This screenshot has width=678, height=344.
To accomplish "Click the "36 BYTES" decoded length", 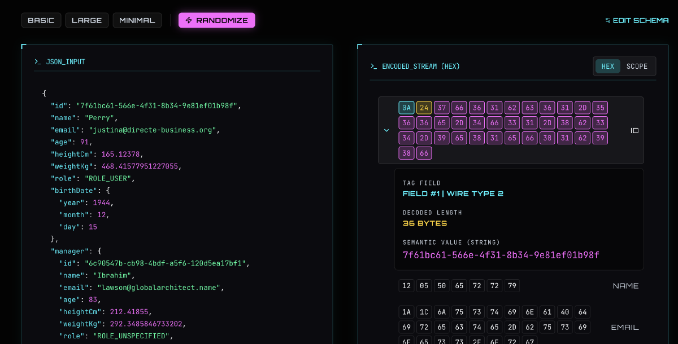I will [425, 223].
